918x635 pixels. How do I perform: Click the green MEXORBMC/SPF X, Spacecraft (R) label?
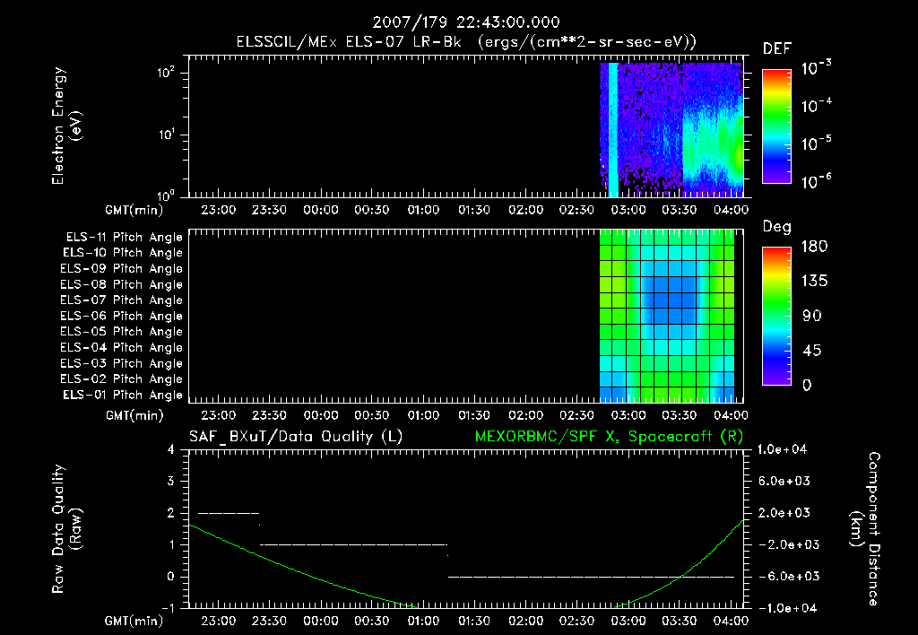609,437
